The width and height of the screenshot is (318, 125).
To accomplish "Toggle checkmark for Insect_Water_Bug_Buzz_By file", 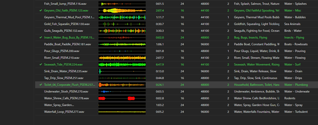I will click(41, 37).
